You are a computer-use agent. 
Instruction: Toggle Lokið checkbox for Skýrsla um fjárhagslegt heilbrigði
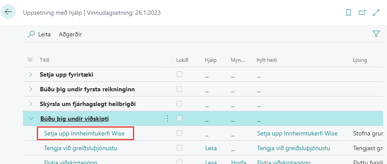[x=180, y=103]
